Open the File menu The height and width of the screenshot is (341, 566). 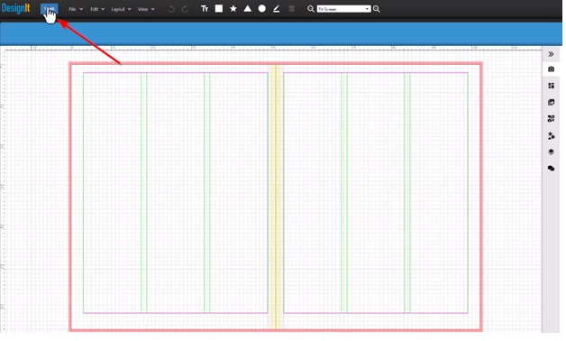(x=76, y=9)
